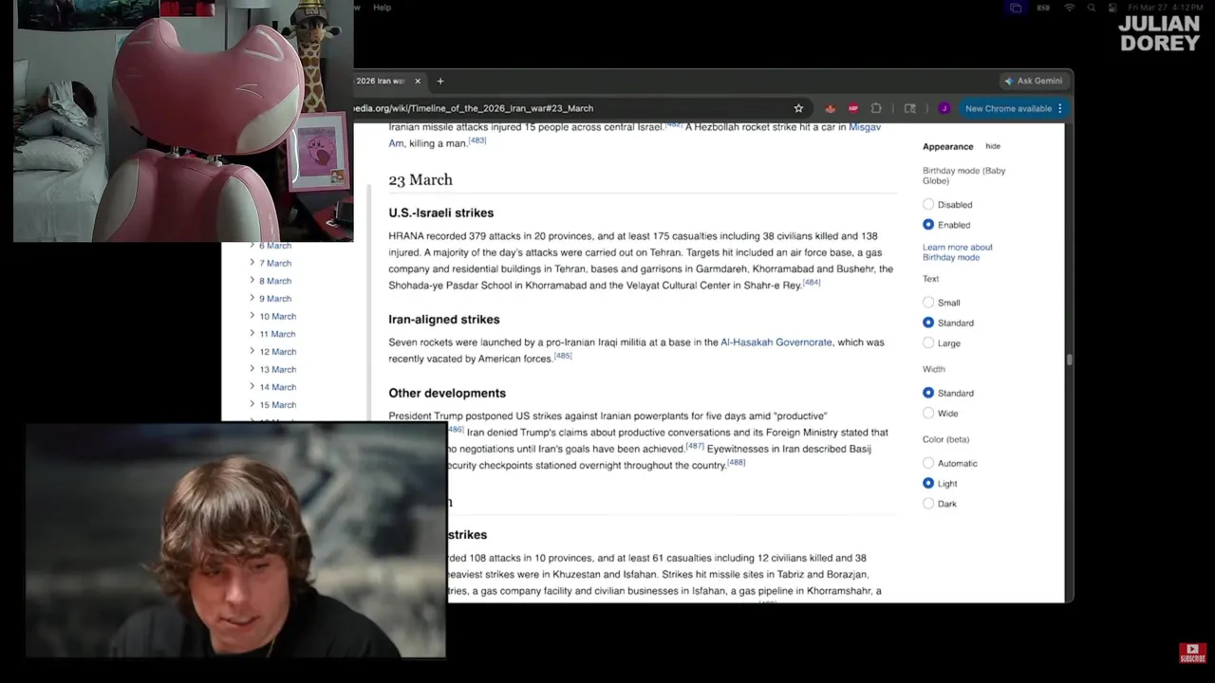Jump to 12 March in contents sidebar
The height and width of the screenshot is (683, 1215).
278,352
